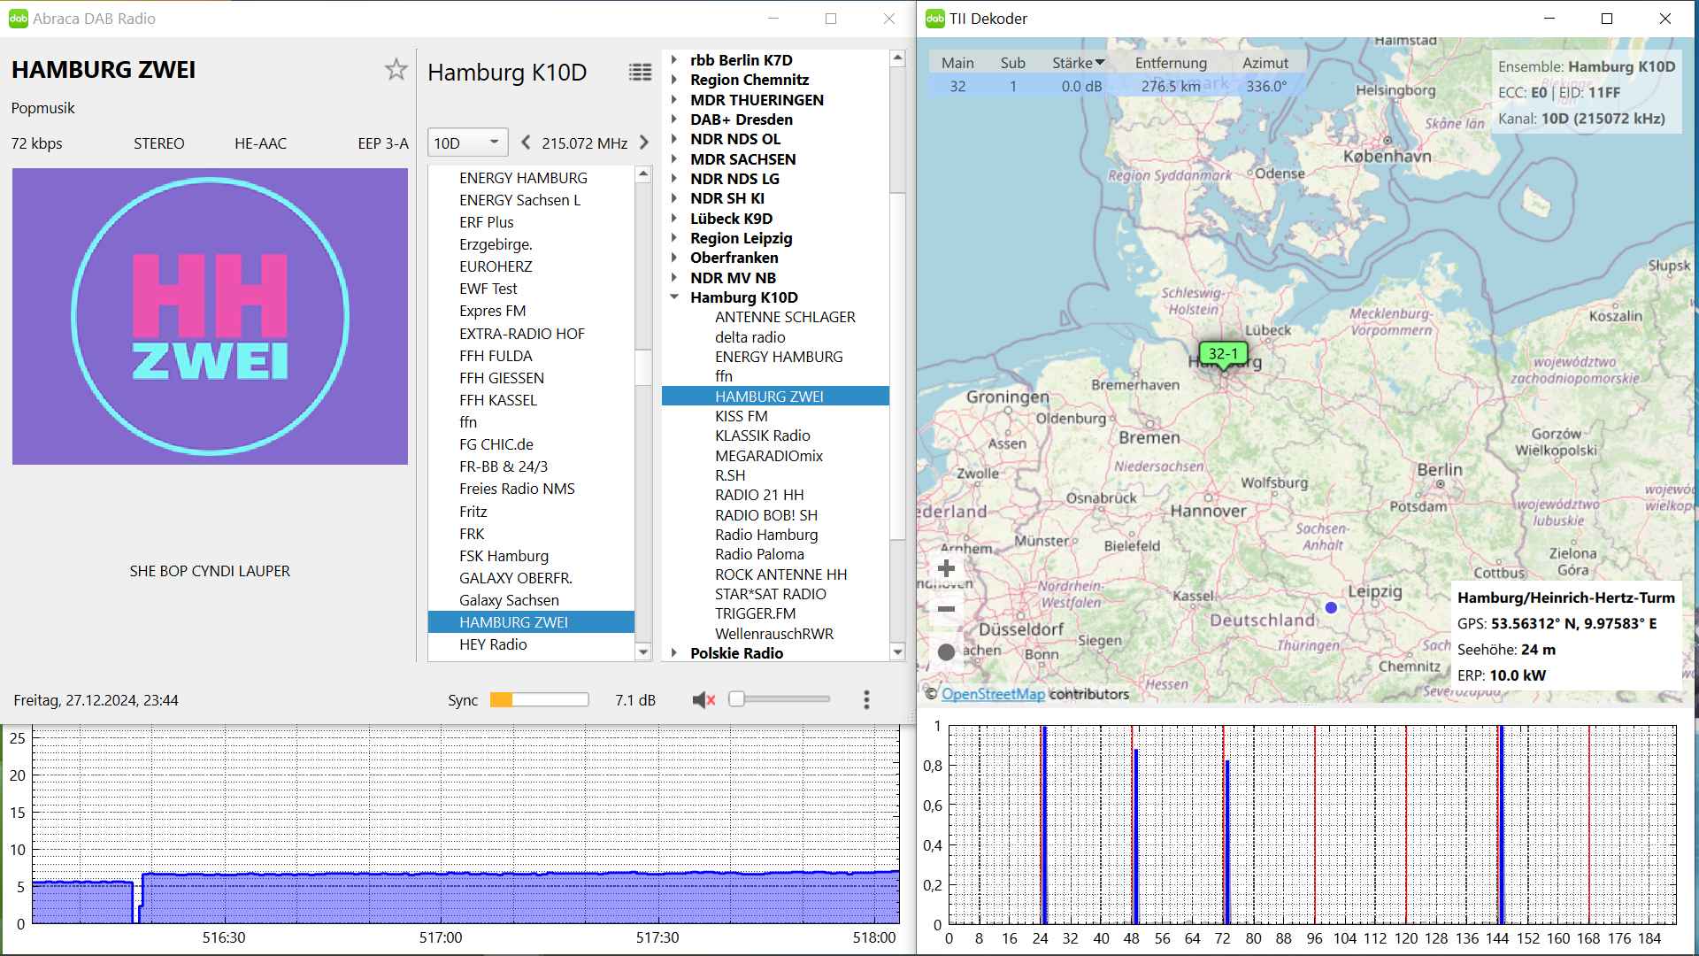
Task: Unmute audio with the speaker icon
Action: pos(703,700)
